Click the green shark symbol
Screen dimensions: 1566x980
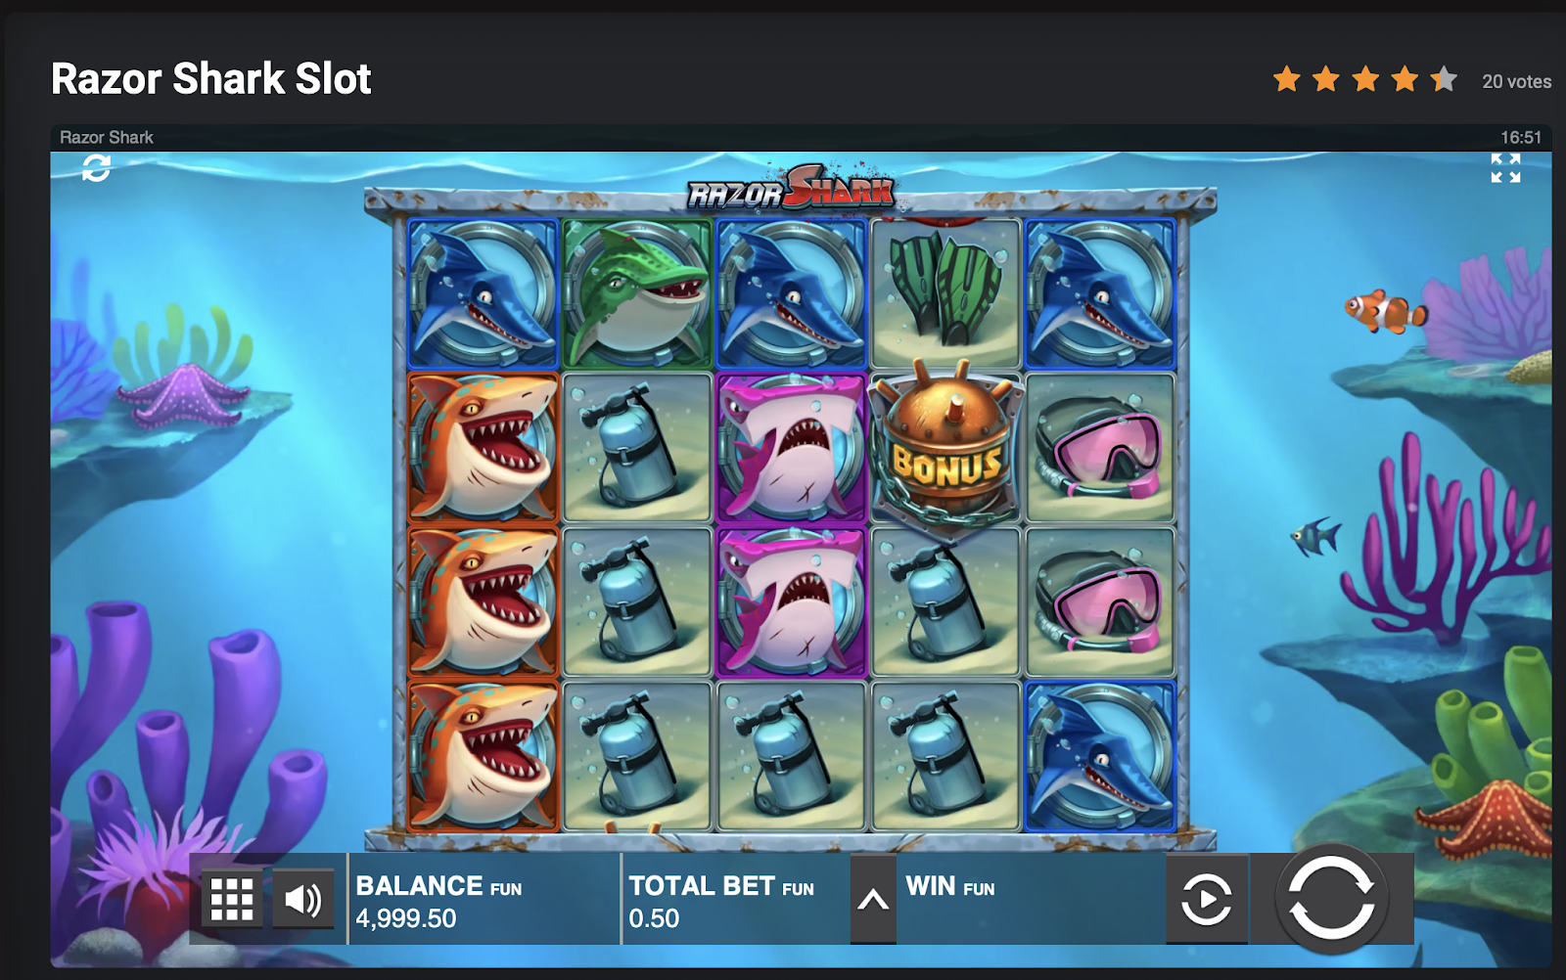pyautogui.click(x=637, y=293)
